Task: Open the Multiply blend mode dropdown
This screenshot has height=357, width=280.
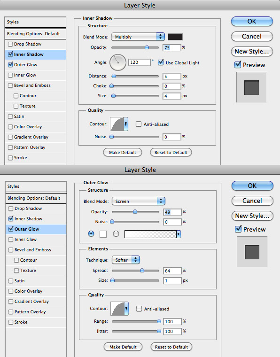Action: [x=138, y=37]
